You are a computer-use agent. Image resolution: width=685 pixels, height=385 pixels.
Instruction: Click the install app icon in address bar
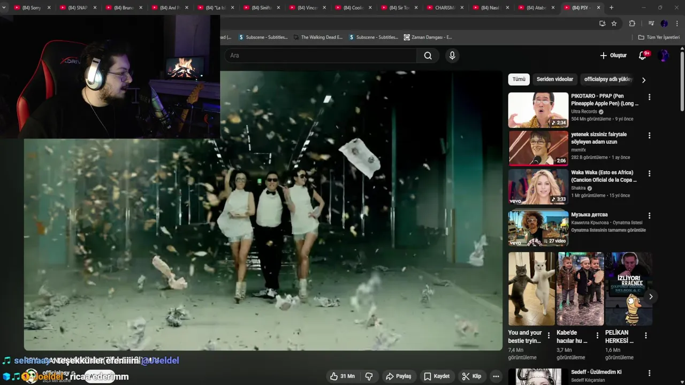pyautogui.click(x=602, y=24)
